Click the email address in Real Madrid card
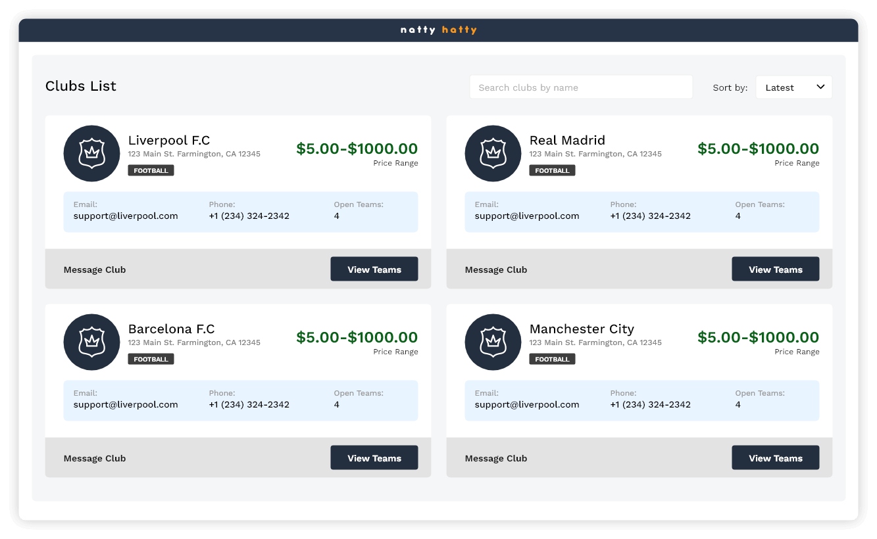 tap(527, 216)
